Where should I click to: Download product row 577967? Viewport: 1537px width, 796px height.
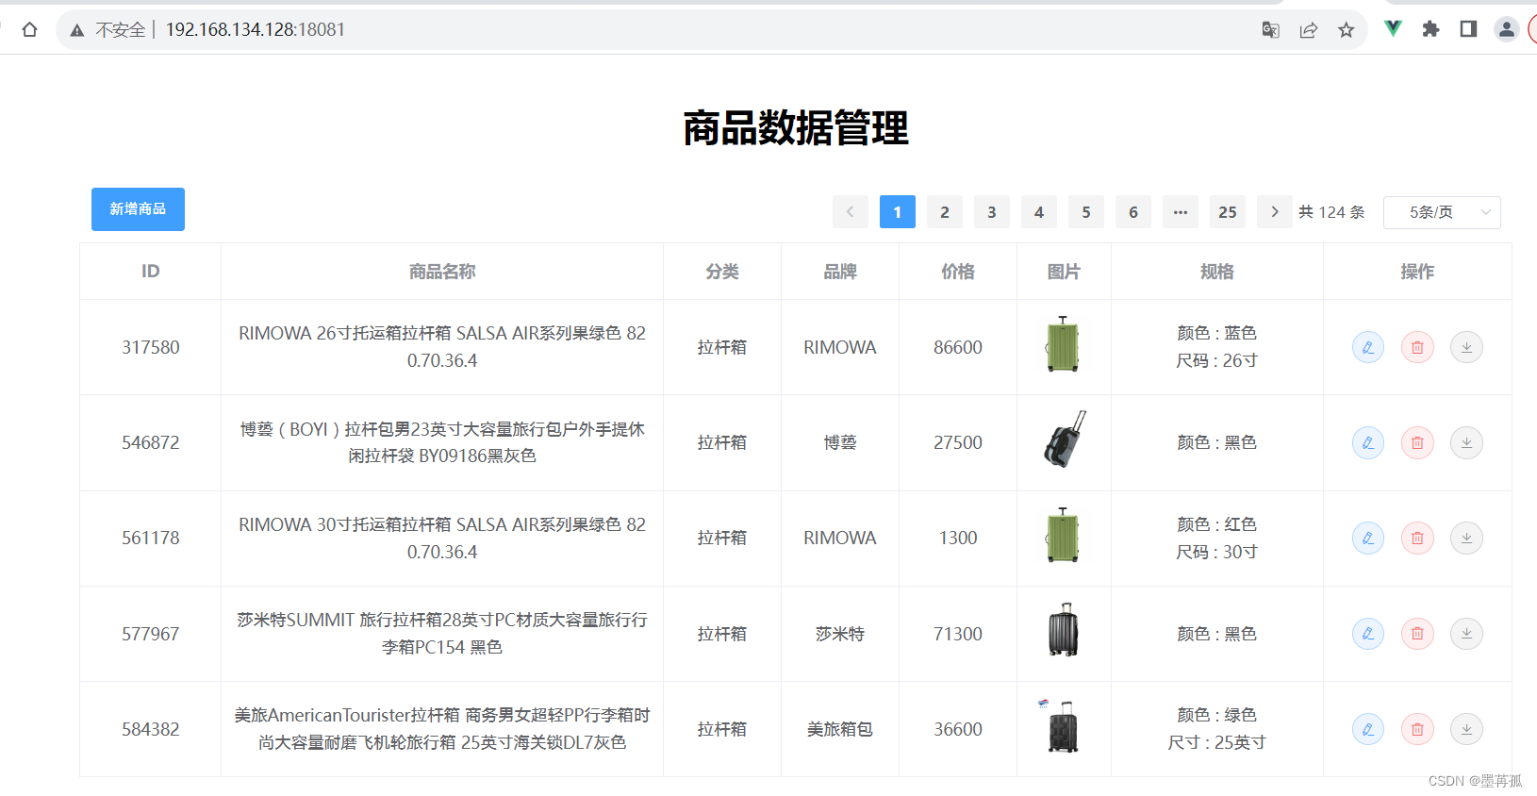pos(1466,634)
